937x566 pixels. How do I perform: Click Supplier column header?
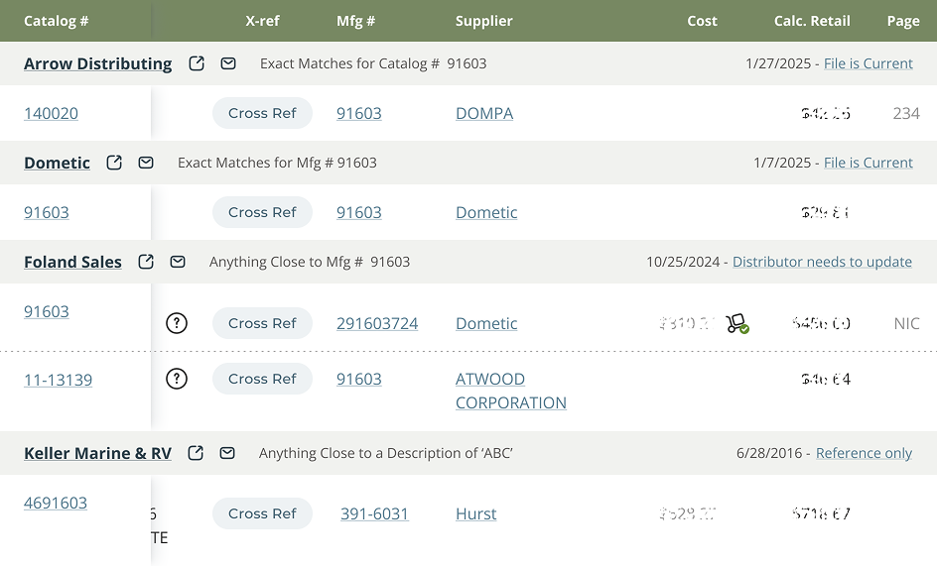pyautogui.click(x=483, y=21)
